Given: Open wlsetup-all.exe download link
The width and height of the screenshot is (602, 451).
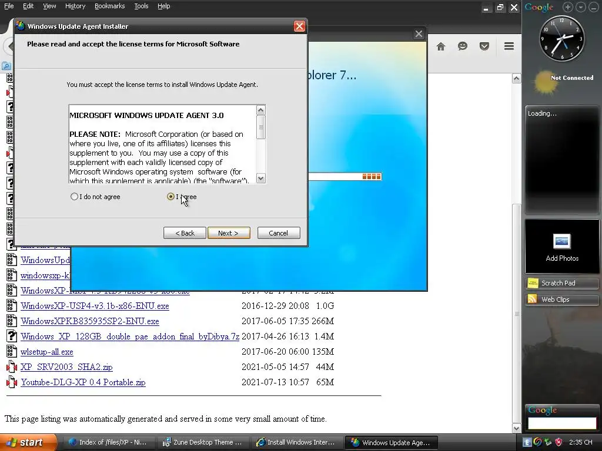Looking at the screenshot, I should pos(47,352).
